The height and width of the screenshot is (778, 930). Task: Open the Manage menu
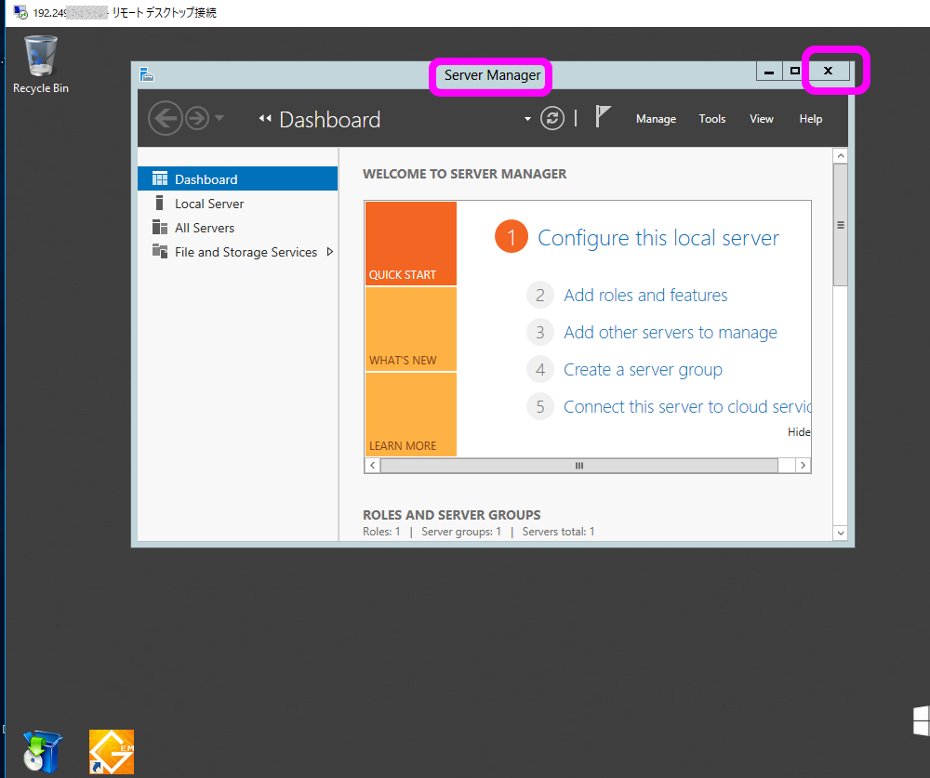656,119
